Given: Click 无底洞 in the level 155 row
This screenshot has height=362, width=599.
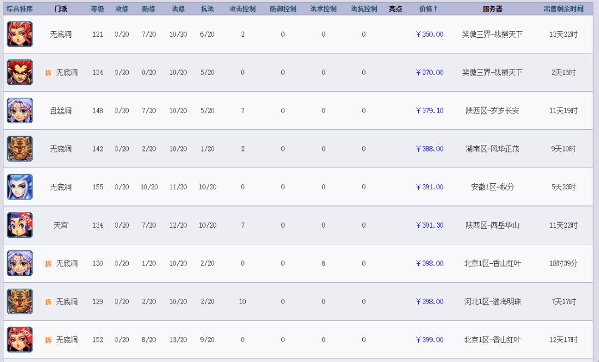Looking at the screenshot, I should coord(61,187).
